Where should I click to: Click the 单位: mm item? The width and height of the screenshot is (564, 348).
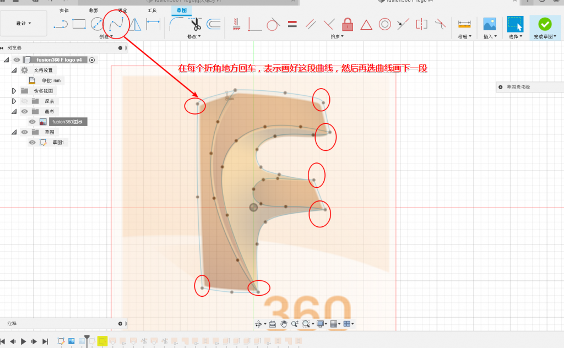tap(51, 80)
